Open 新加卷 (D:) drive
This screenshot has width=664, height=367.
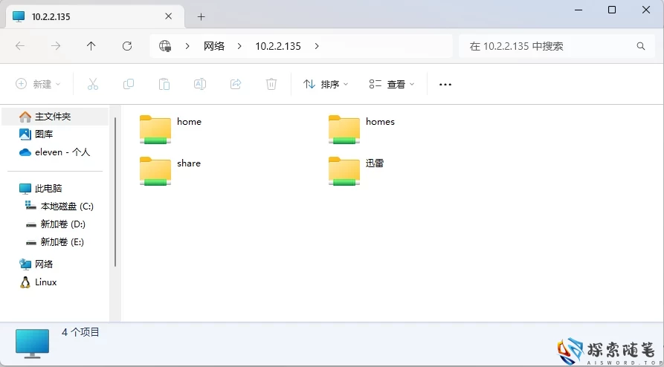[55, 224]
